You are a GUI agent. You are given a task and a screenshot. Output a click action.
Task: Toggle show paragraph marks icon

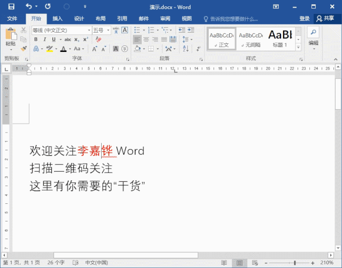(198, 49)
